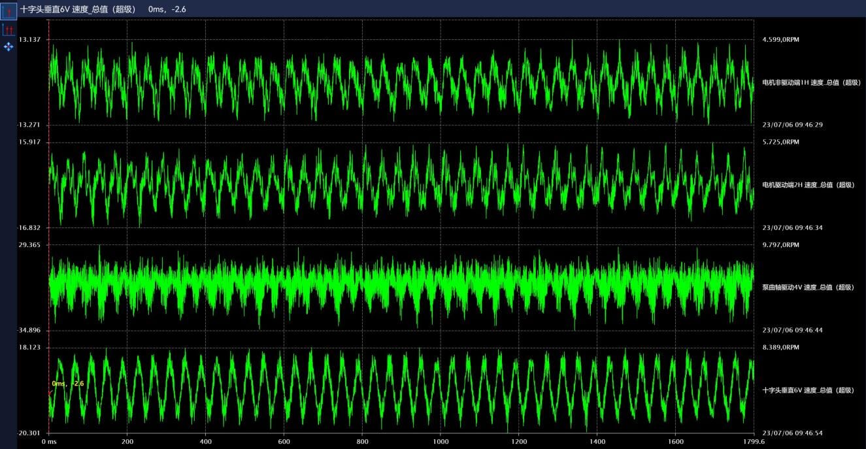Click the 4,599.0RPM speed readout
The image size is (866, 449).
click(780, 40)
